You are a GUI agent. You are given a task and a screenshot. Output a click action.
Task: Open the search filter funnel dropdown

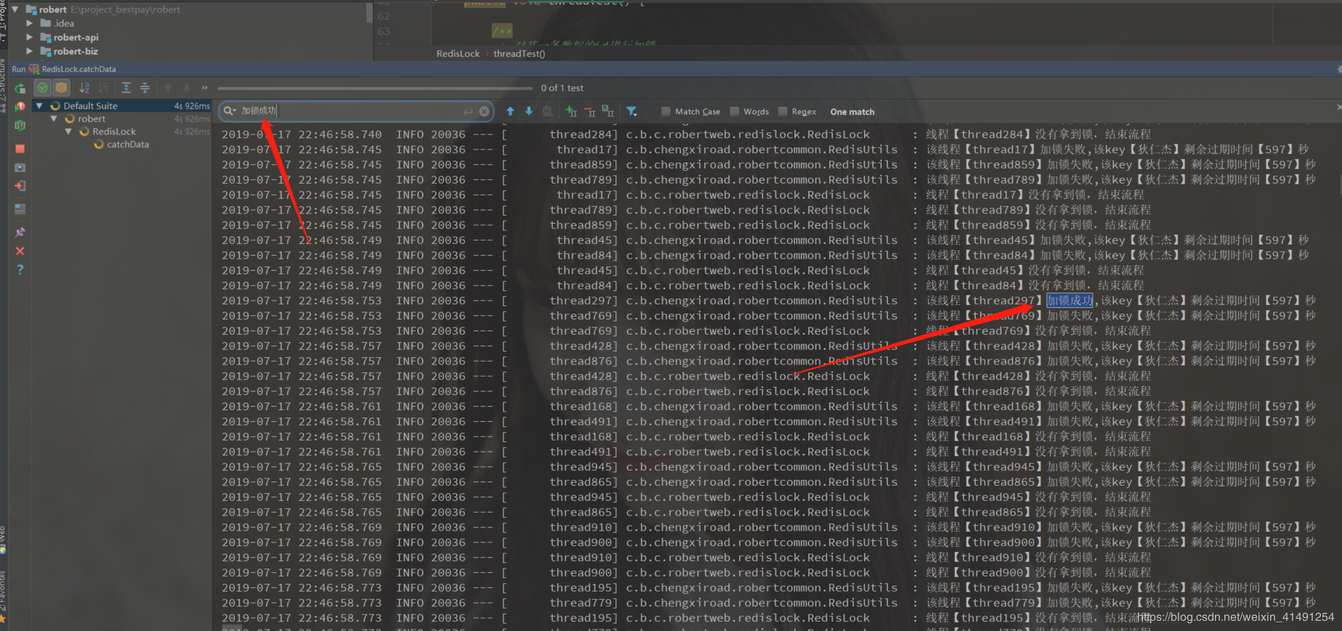(633, 111)
